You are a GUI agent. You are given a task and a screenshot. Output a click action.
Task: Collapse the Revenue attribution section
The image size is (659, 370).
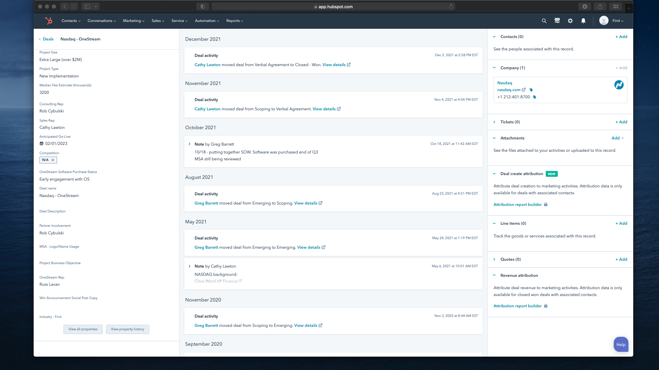[x=494, y=275]
